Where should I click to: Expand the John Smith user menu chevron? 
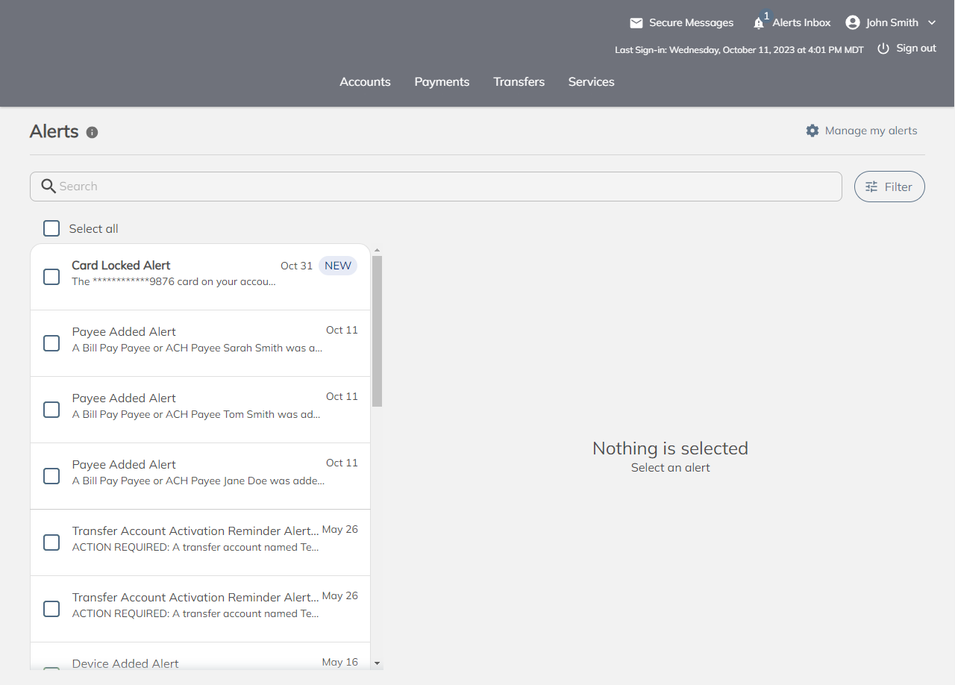pyautogui.click(x=932, y=23)
